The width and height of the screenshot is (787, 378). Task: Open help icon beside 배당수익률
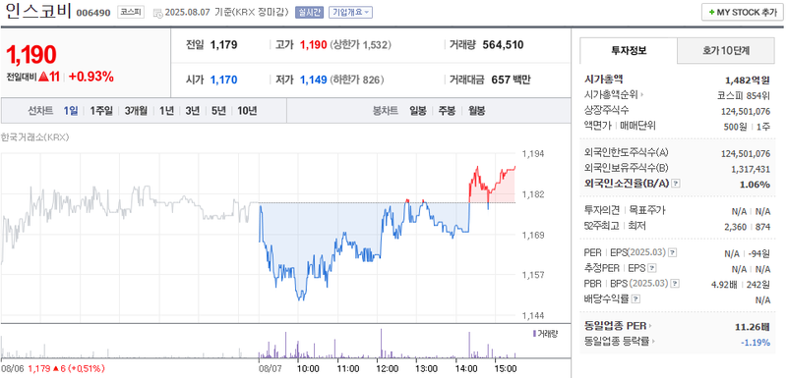pos(636,299)
